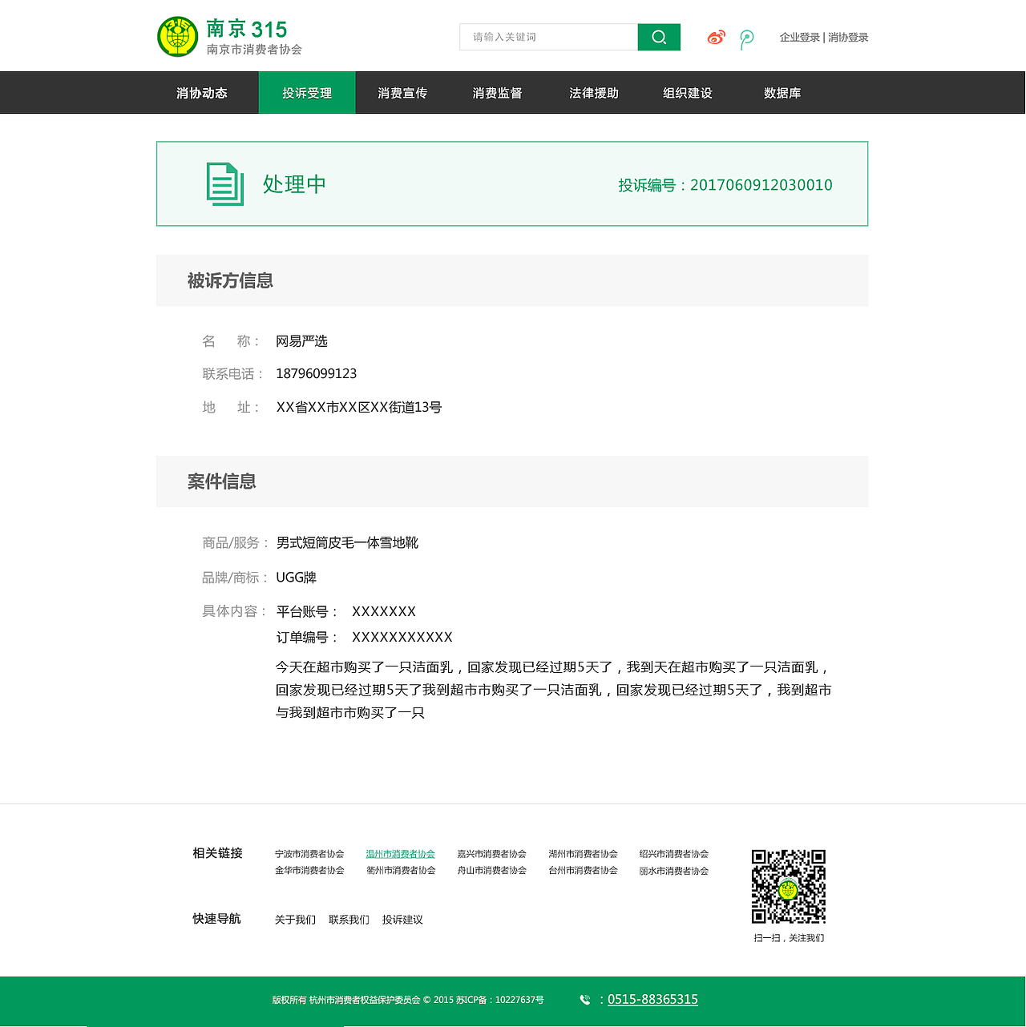Switch to the 投诉受理 tab
The height and width of the screenshot is (1027, 1026).
click(306, 92)
